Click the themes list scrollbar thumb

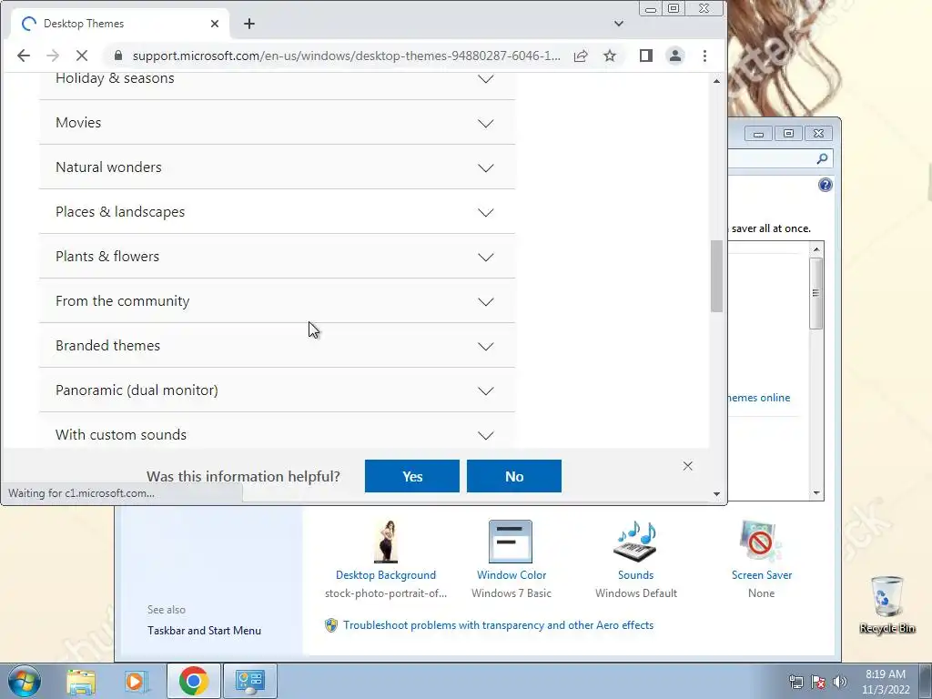[816, 293]
